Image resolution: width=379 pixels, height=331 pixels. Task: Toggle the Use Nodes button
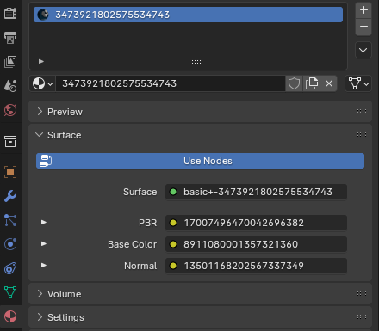coord(200,161)
